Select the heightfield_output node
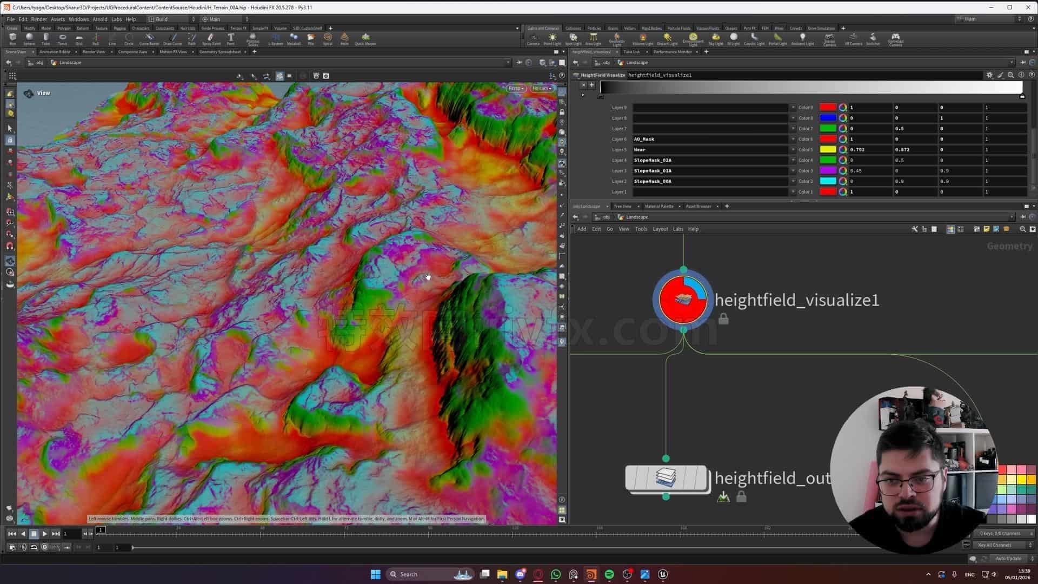Screen dimensions: 1038x584 click(666, 478)
